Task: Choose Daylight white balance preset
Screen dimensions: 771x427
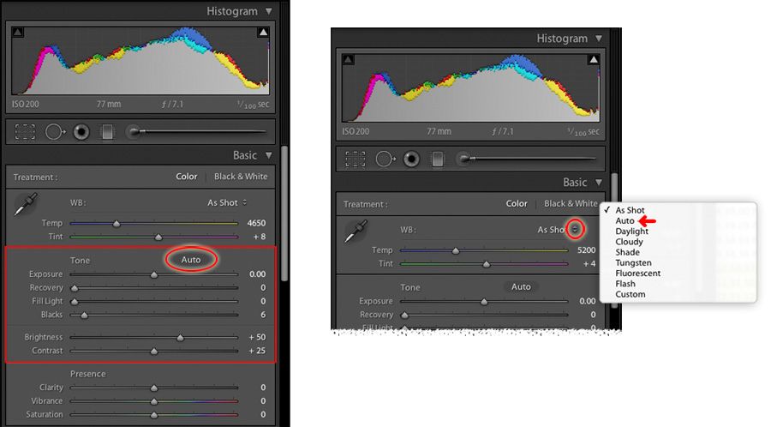Action: (x=632, y=232)
